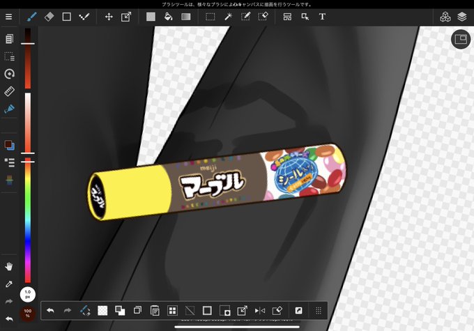This screenshot has height=331, width=474.
Task: Click the dotted grip of bottom bar
Action: pyautogui.click(x=319, y=311)
